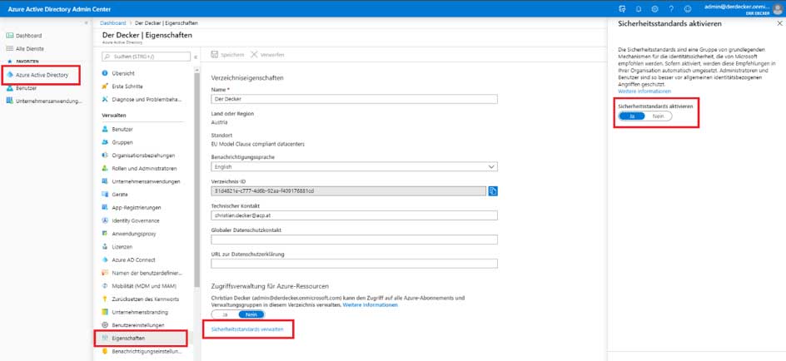Screen dimensions: 786x361
Task: Copy the Verzeichnis-ID to clipboard
Action: coord(493,190)
